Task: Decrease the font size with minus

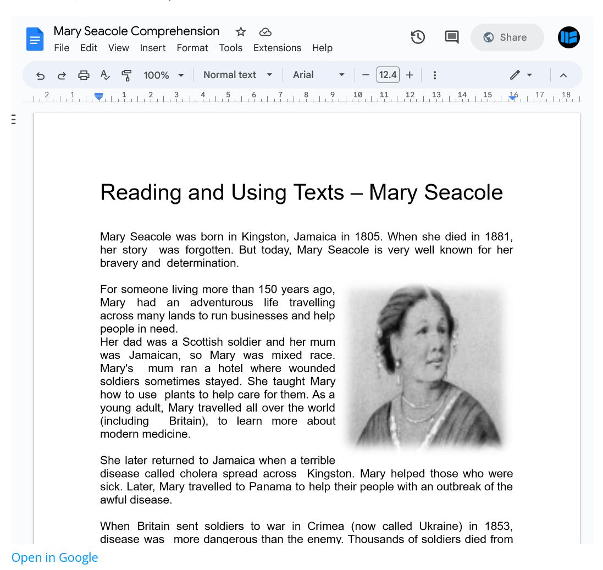Action: [366, 75]
